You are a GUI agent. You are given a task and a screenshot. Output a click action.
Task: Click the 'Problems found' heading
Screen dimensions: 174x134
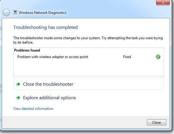[x=27, y=50]
